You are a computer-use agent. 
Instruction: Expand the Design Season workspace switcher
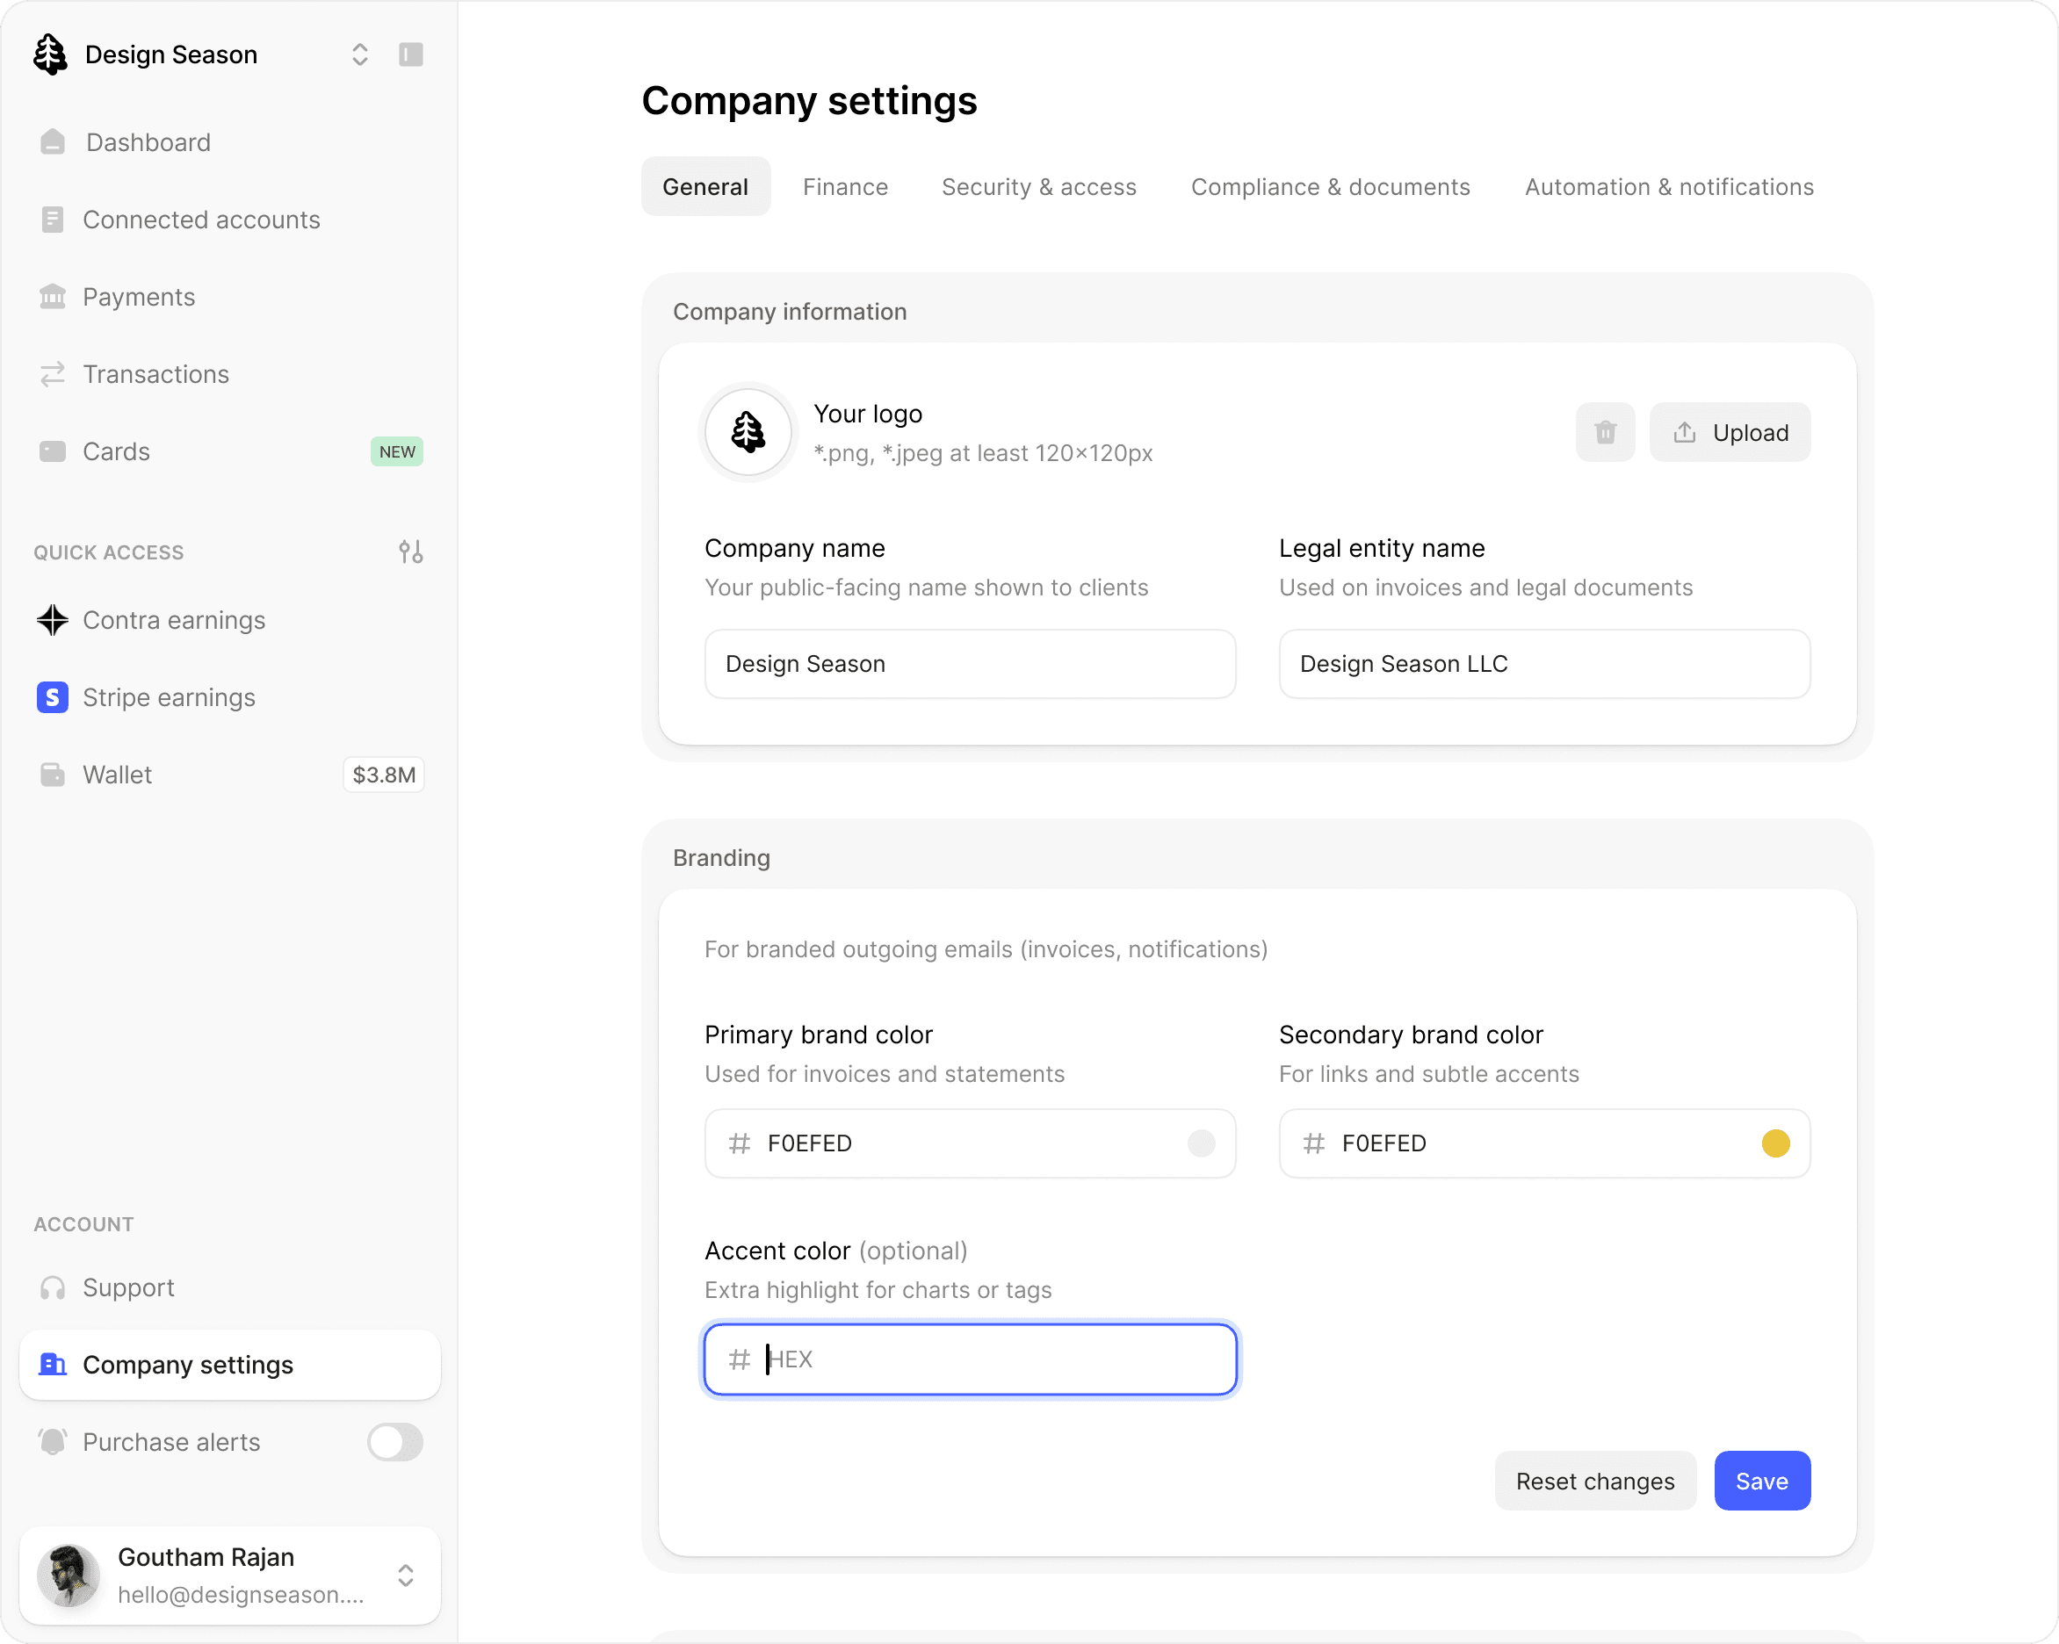click(359, 54)
